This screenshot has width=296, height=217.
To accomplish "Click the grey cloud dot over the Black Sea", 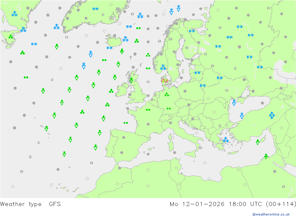I will pos(262,103).
